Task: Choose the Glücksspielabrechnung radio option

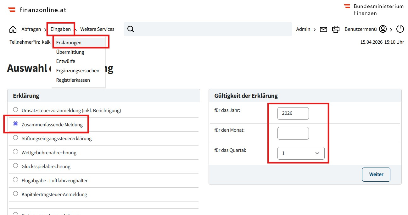Action: [15, 166]
